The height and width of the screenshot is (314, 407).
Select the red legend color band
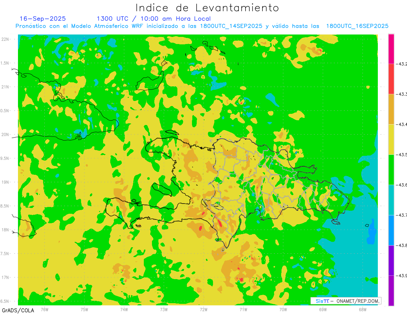click(391, 79)
